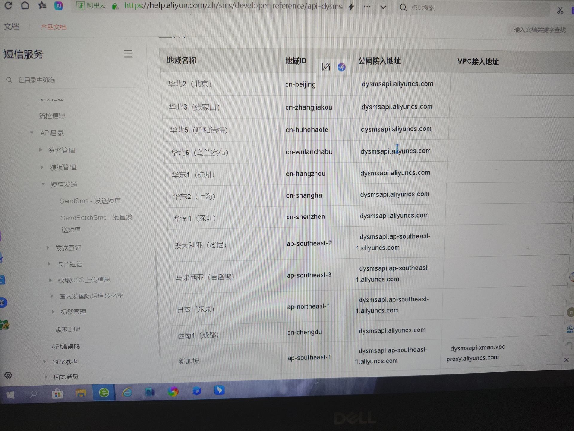This screenshot has width=574, height=431.
Task: Select the ap-northeast-1 cell
Action: (309, 306)
